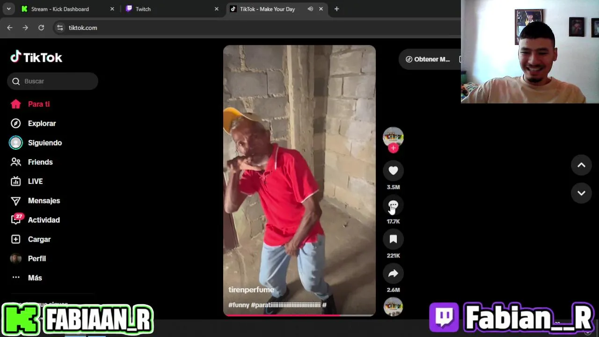Click the #funny hashtag

pos(239,305)
